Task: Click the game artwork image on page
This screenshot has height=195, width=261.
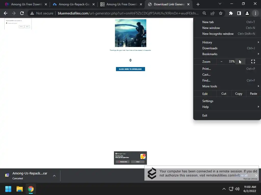Action: pos(130,33)
